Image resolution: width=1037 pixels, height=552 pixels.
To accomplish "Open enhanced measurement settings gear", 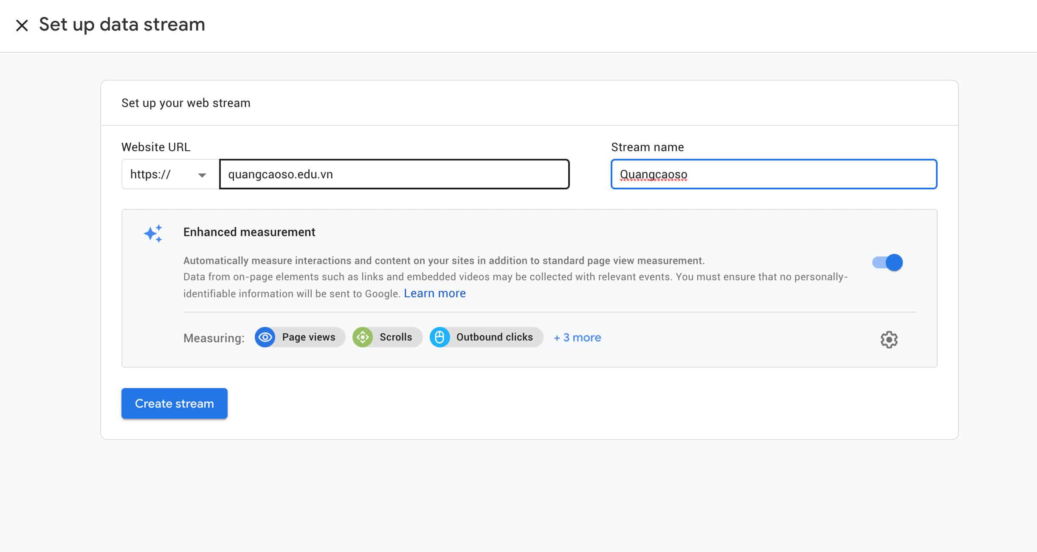I will pos(889,339).
